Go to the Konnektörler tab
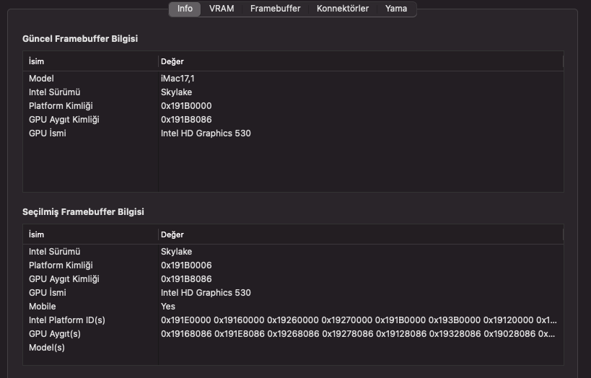Image resolution: width=591 pixels, height=378 pixels. (x=342, y=9)
